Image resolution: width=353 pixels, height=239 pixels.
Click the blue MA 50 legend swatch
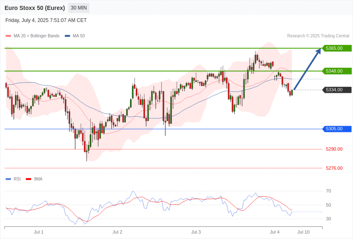pos(67,36)
